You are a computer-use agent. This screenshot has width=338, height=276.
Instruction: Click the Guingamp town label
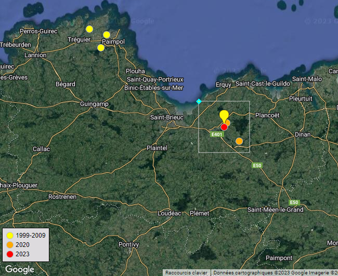pos(94,104)
